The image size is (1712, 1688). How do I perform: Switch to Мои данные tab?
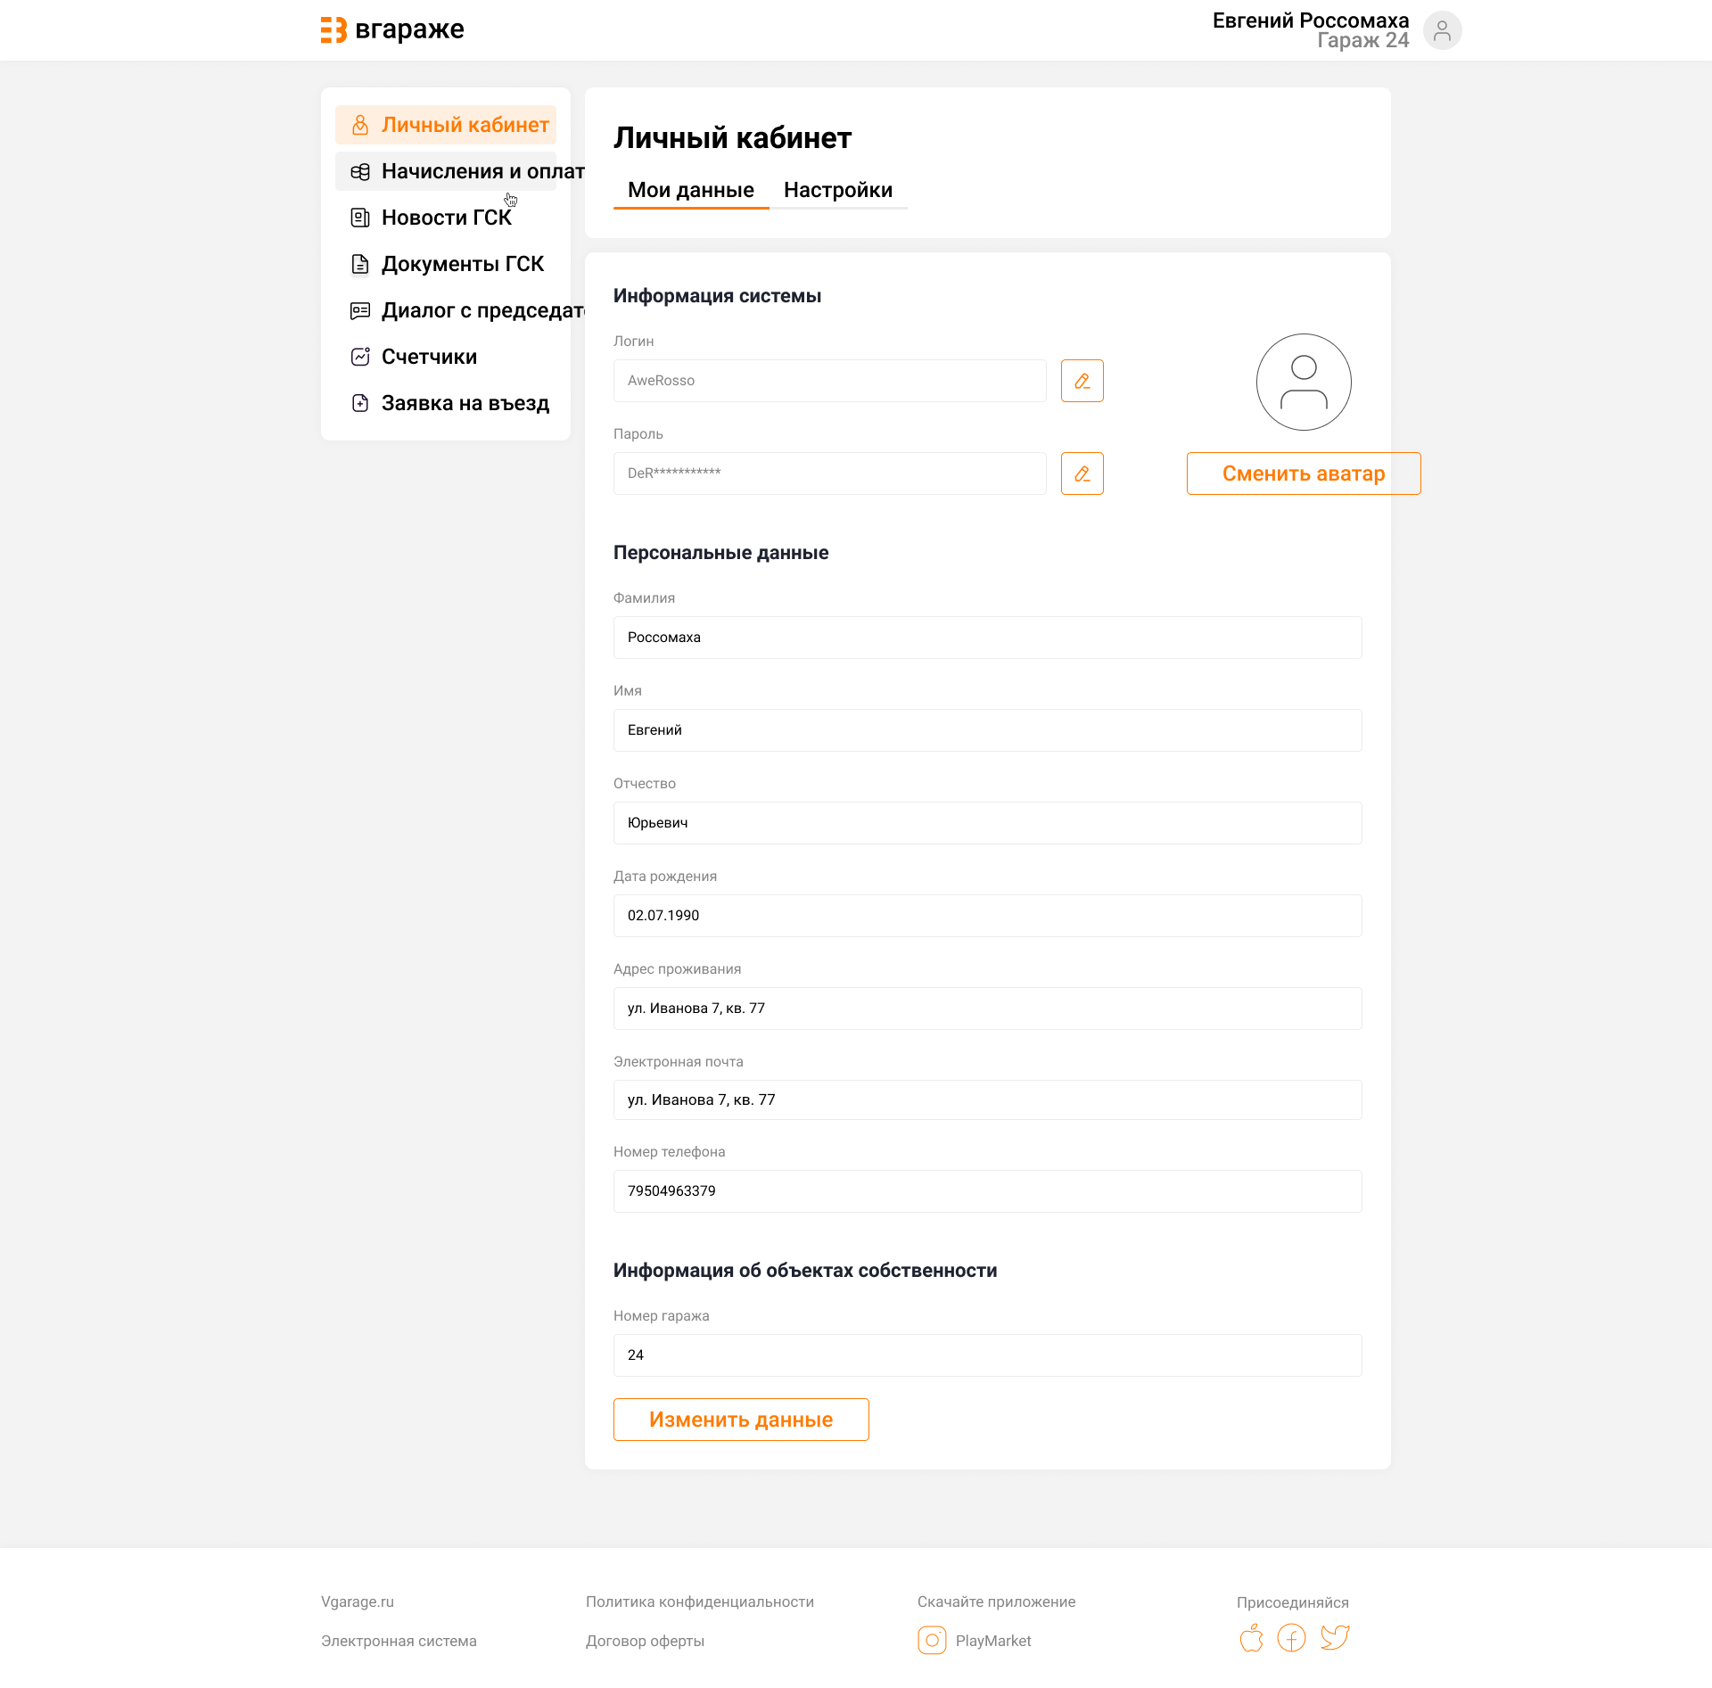point(691,190)
